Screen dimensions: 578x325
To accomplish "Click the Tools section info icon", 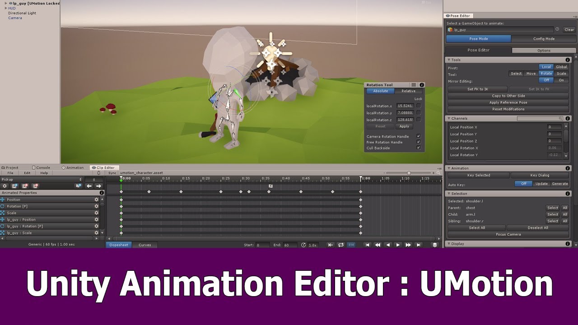I will tap(568, 60).
